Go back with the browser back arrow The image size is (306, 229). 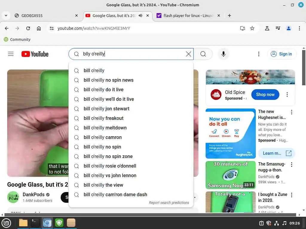pos(7,28)
